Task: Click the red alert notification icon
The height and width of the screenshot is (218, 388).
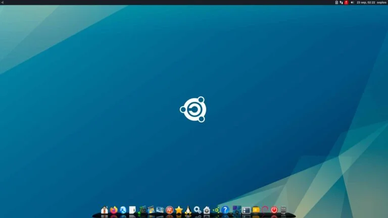Action: tap(346, 3)
